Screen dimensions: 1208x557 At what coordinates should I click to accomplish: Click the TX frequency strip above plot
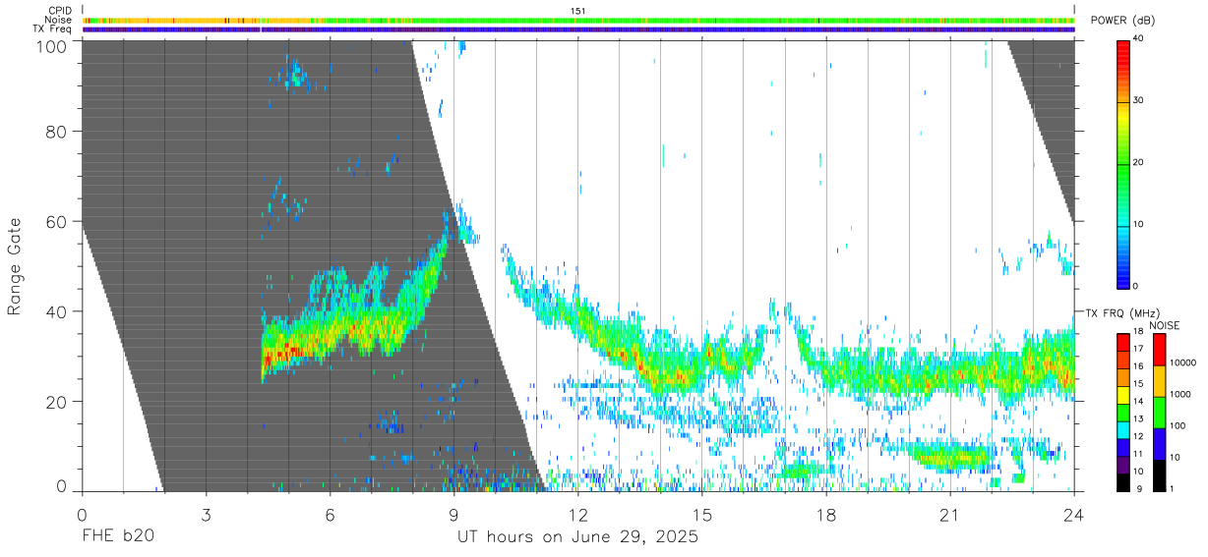[577, 29]
